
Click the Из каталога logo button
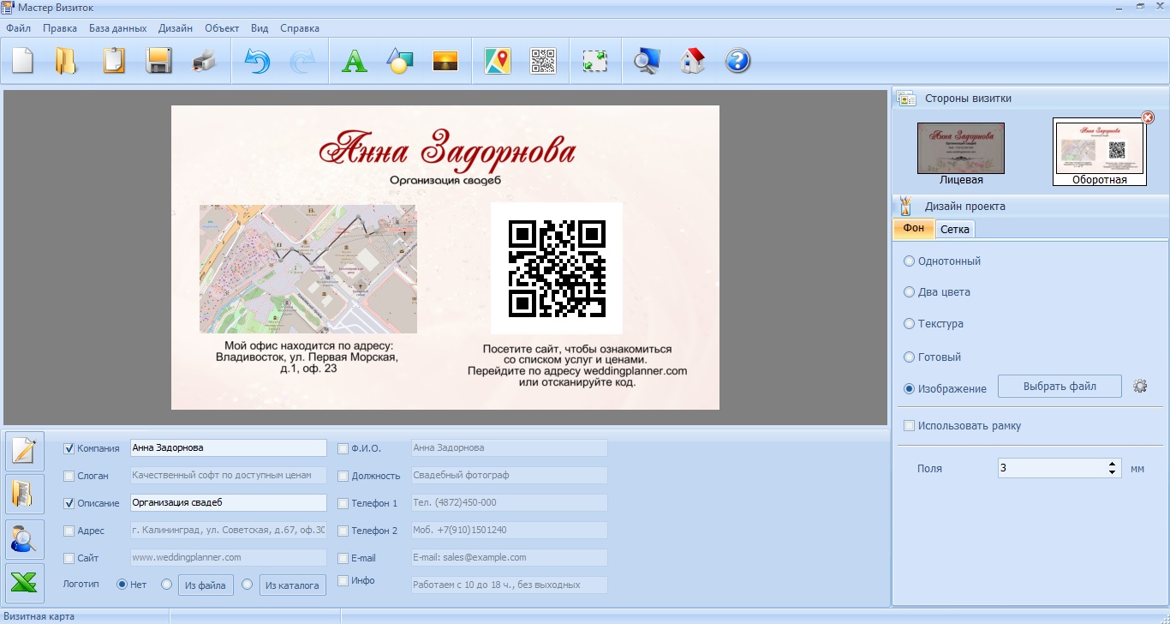click(293, 585)
